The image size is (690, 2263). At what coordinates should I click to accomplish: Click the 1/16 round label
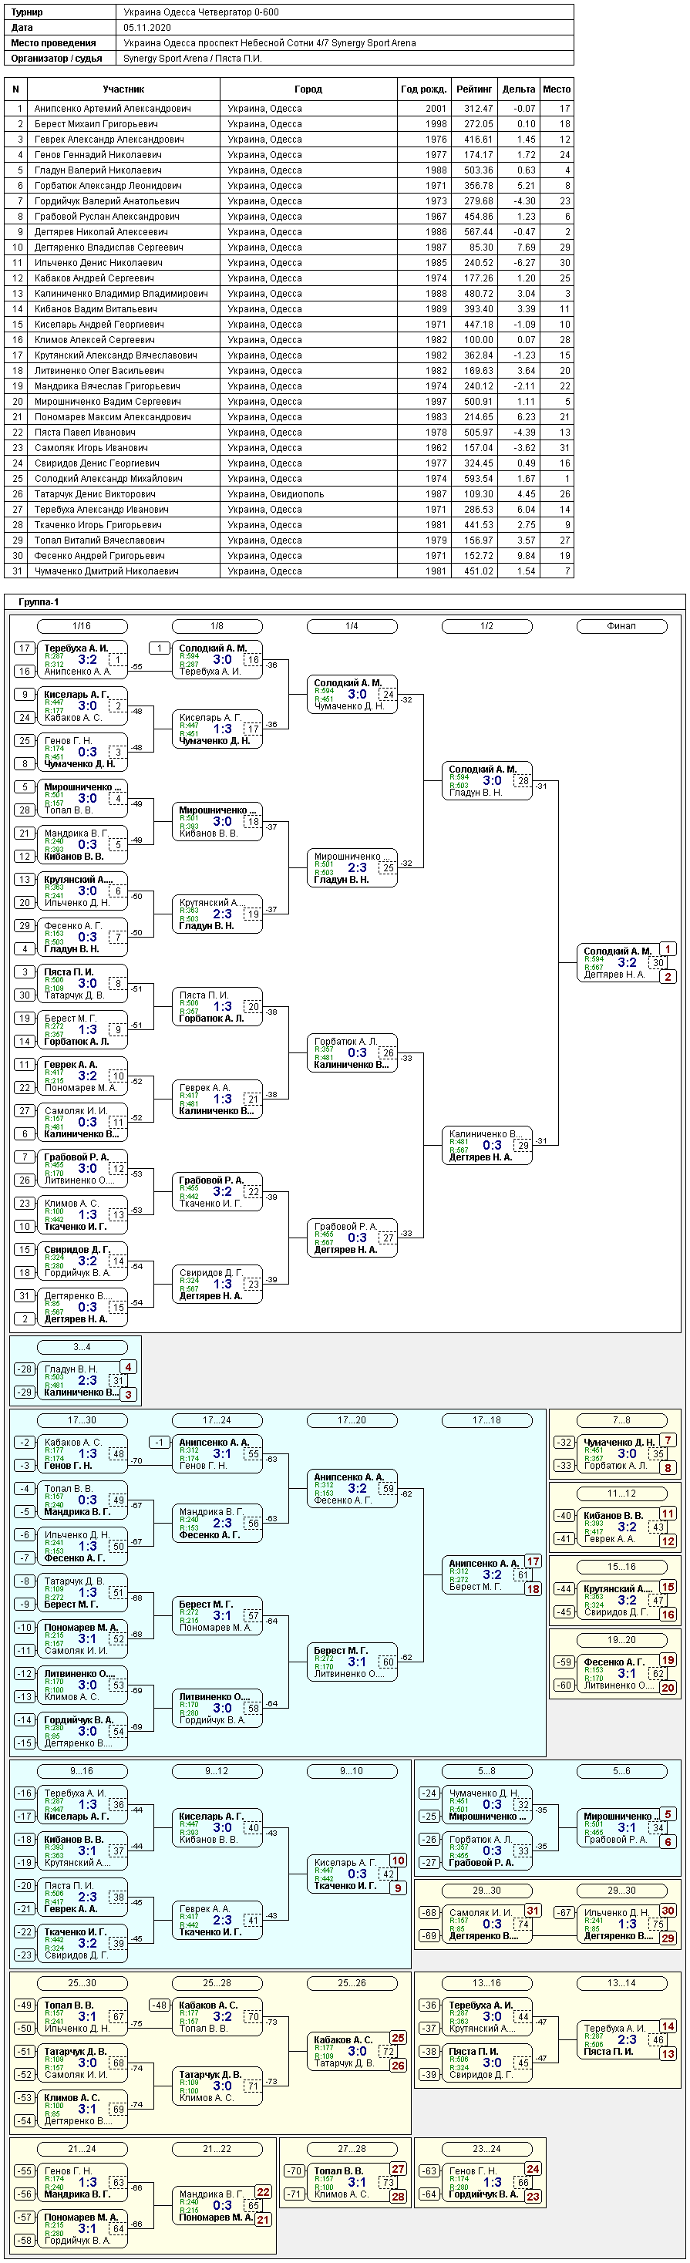tap(82, 626)
